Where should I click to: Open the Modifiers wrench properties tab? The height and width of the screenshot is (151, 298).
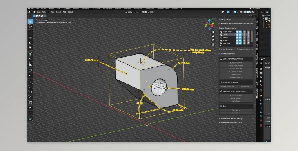pos(261,100)
